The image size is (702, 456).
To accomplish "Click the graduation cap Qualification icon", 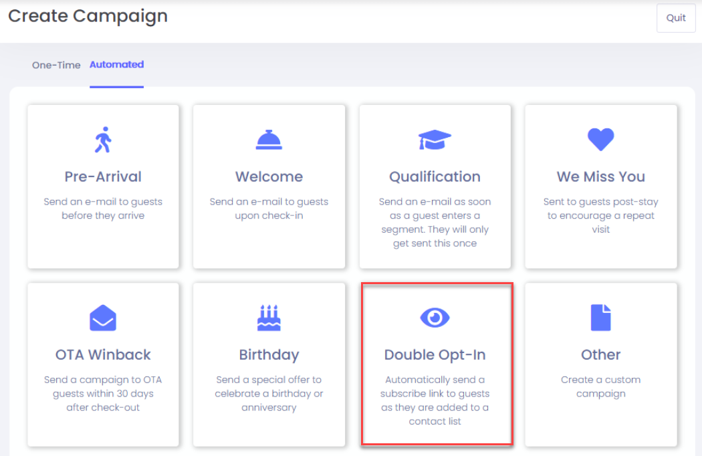I will [435, 140].
